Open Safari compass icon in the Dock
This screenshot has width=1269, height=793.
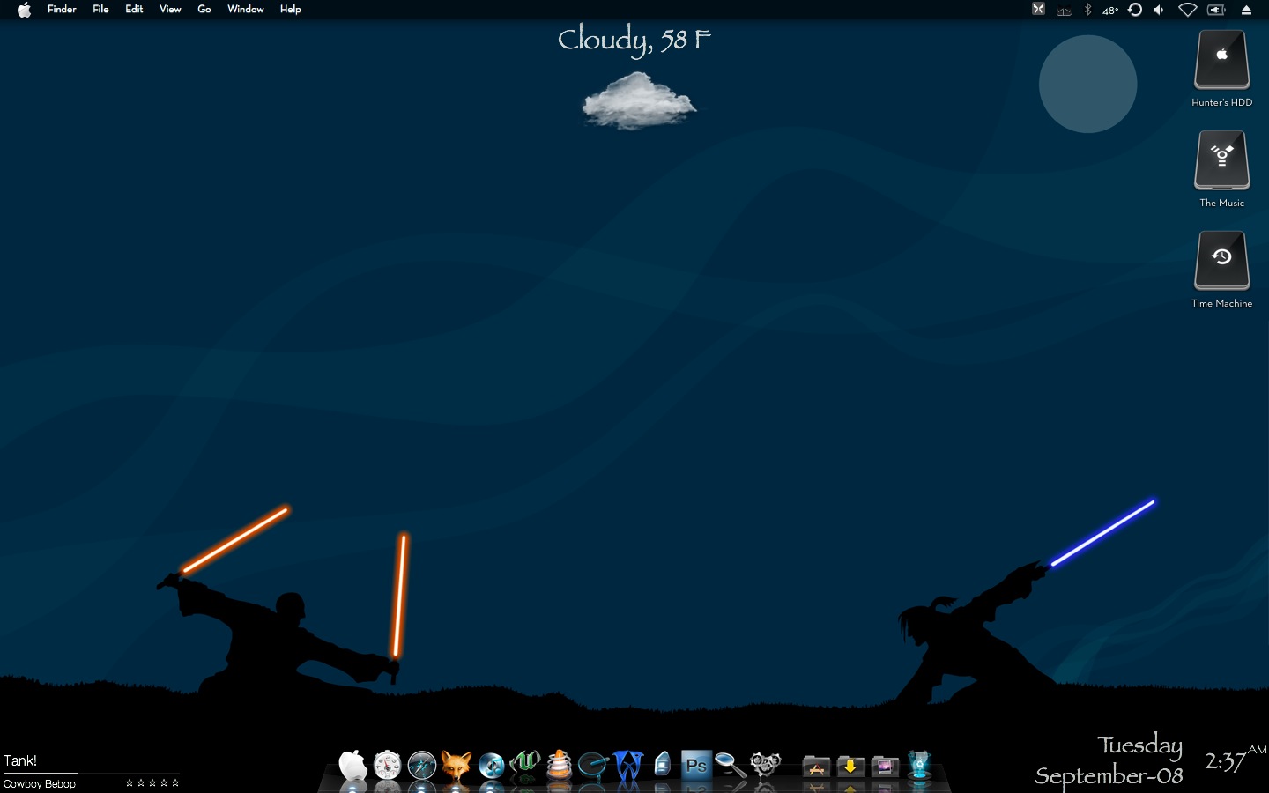[422, 765]
